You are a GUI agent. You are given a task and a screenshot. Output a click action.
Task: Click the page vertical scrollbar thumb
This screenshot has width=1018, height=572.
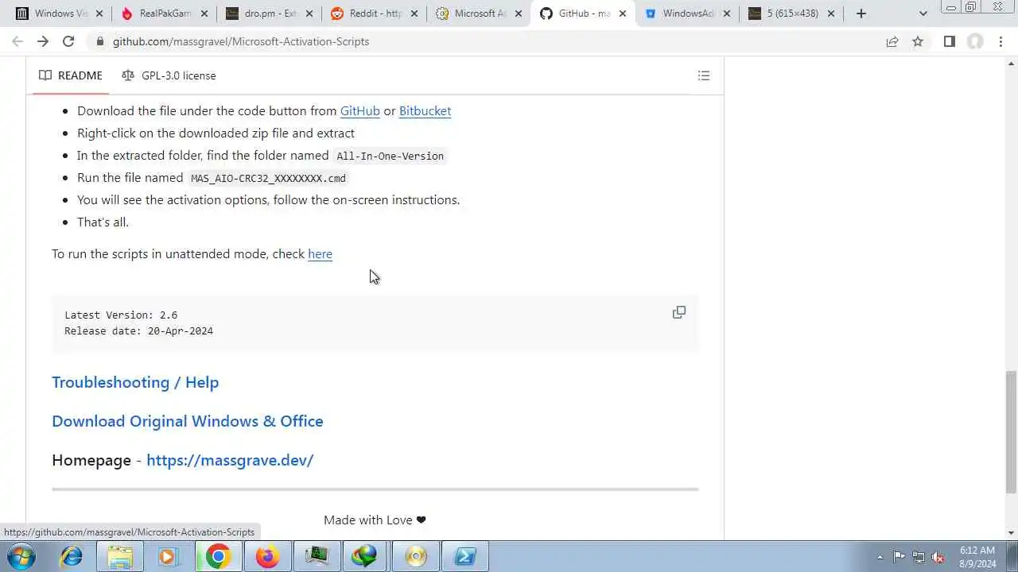(1011, 431)
